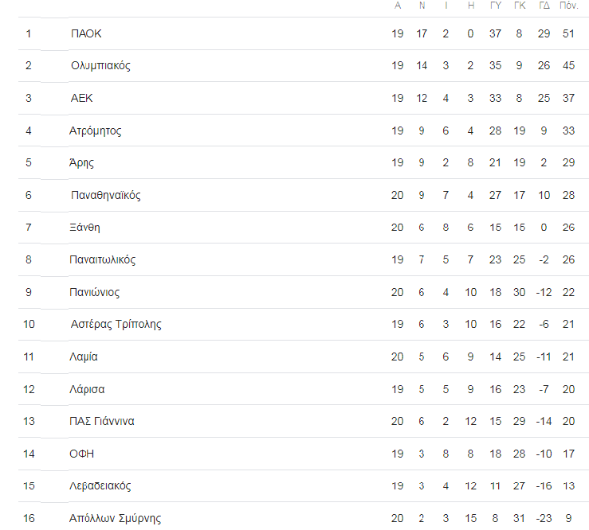
Task: Open the ΟΦΗ team entry
Action: pyautogui.click(x=82, y=454)
